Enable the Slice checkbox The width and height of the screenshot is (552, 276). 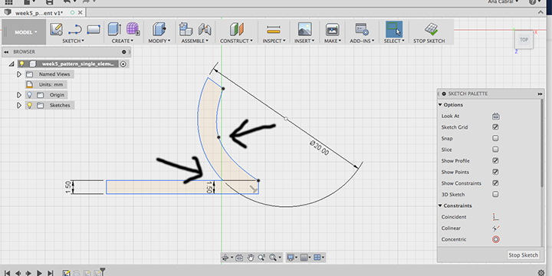(496, 149)
